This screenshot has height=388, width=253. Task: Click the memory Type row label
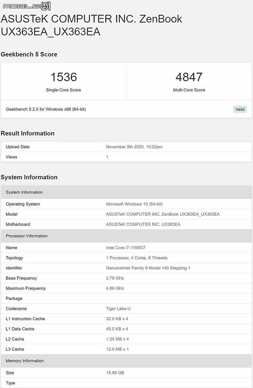(11, 383)
